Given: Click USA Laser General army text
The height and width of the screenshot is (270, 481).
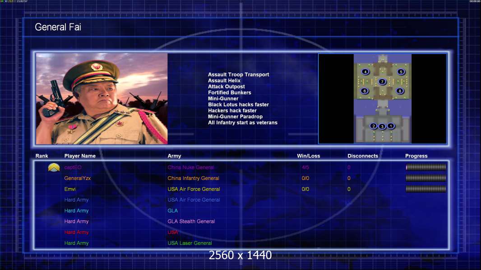Looking at the screenshot, I should (190, 243).
